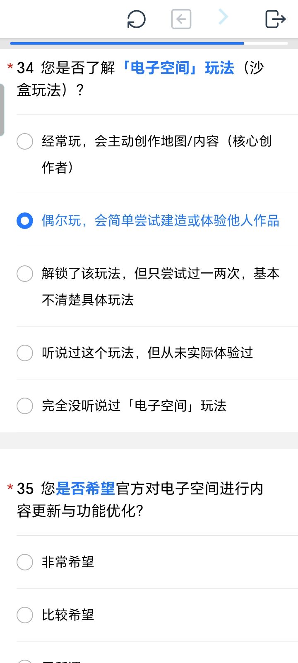Click question 35 title about 功能优化
The image size is (298, 663).
(140, 499)
